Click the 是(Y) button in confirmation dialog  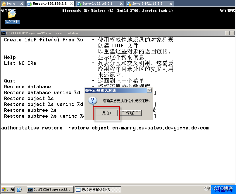pos(107,113)
